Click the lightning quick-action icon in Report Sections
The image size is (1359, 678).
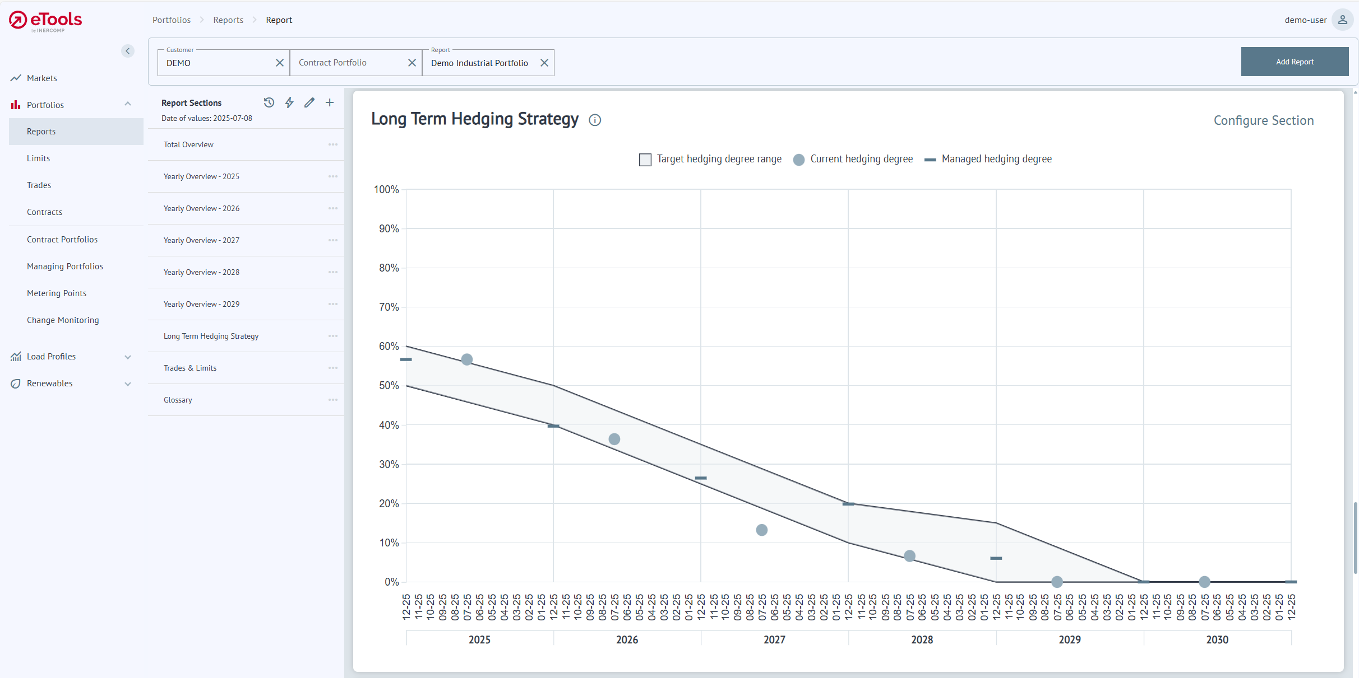click(x=289, y=102)
